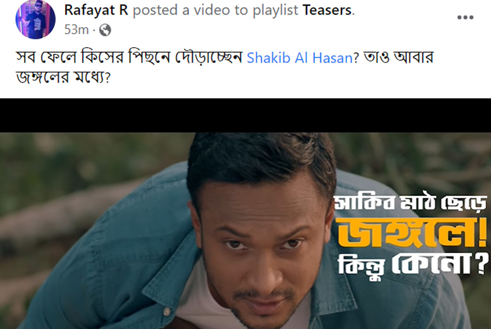
Task: Open the three-dots post options menu
Action: pos(465,17)
